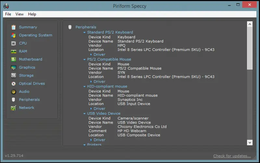260x163 pixels.
Task: Collapse the HID-compliant mouse node
Action: pos(84,87)
